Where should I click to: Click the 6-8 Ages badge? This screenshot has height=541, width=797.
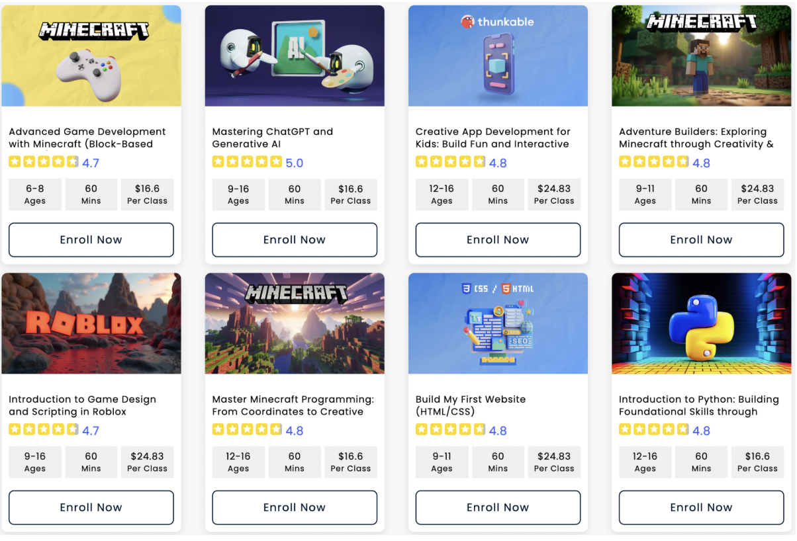tap(35, 194)
